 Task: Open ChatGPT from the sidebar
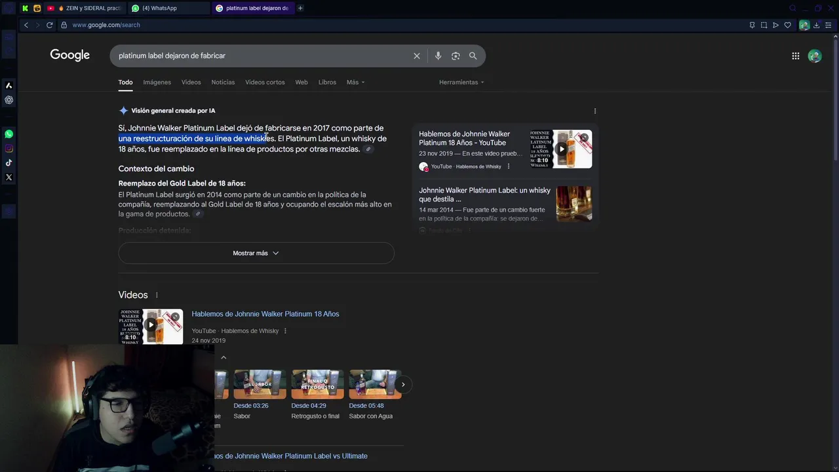point(9,100)
